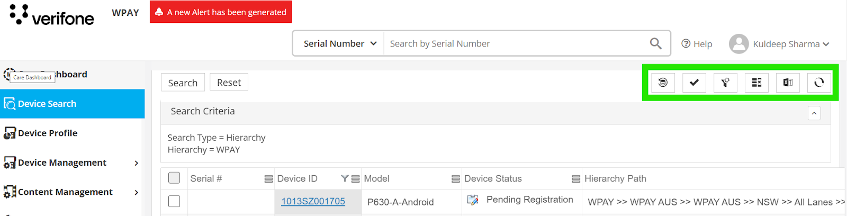Click the clear column selection grid icon
847x216 pixels.
(x=756, y=83)
